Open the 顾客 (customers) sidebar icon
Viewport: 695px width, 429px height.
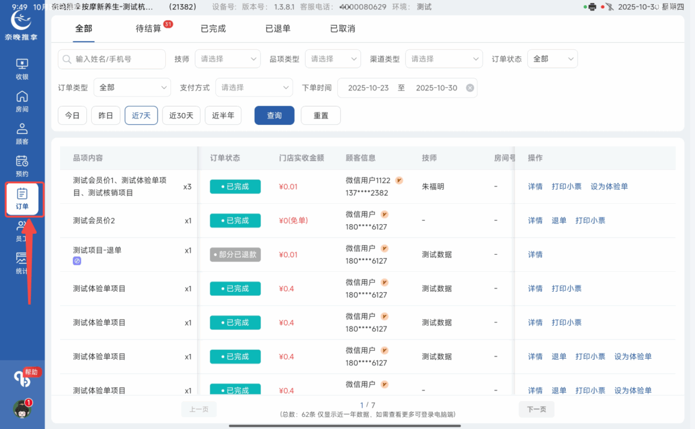[x=22, y=134]
